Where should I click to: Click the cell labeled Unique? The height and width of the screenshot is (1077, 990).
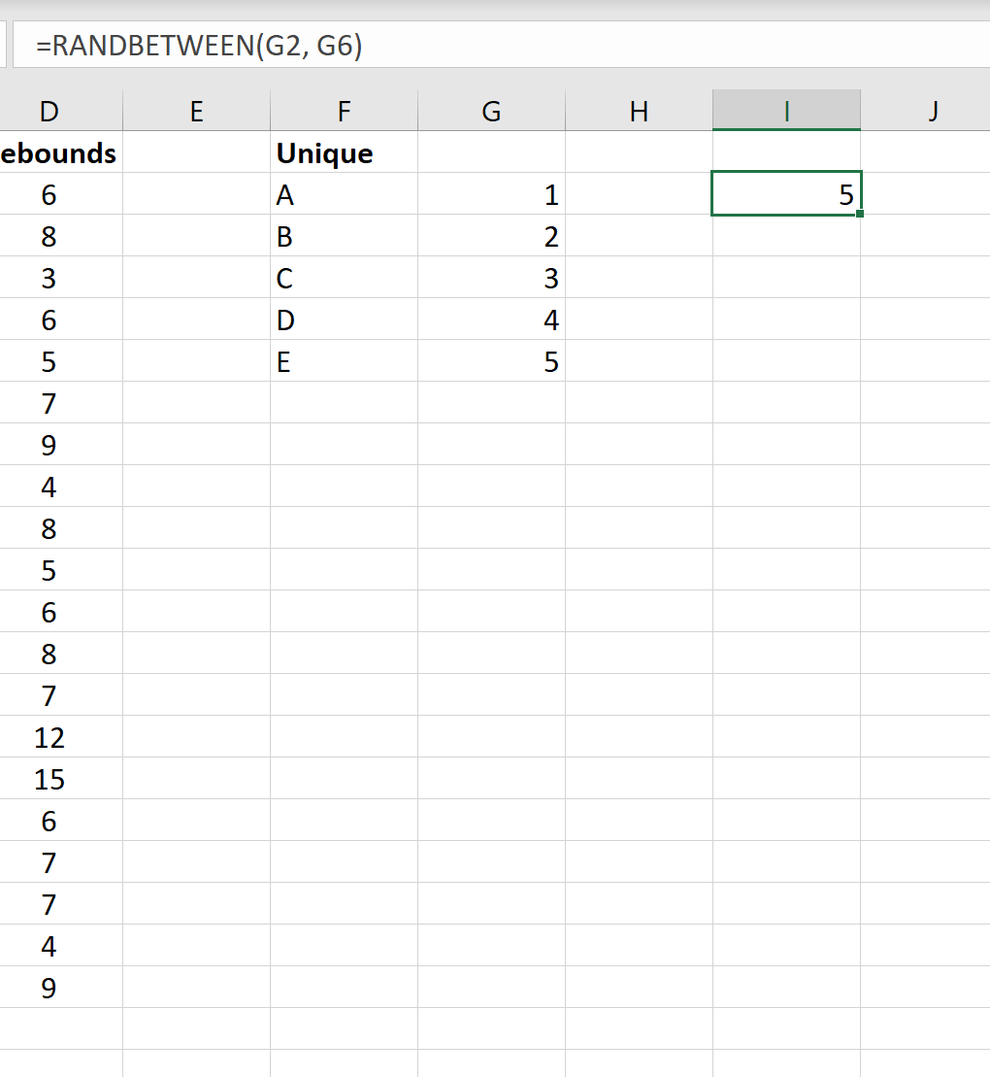[x=344, y=153]
